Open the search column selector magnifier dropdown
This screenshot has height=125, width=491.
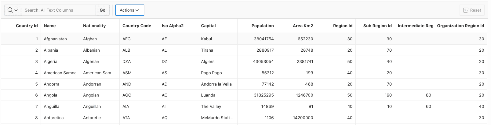click(13, 10)
